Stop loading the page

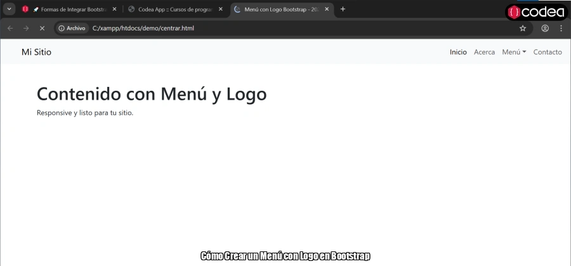click(x=42, y=28)
